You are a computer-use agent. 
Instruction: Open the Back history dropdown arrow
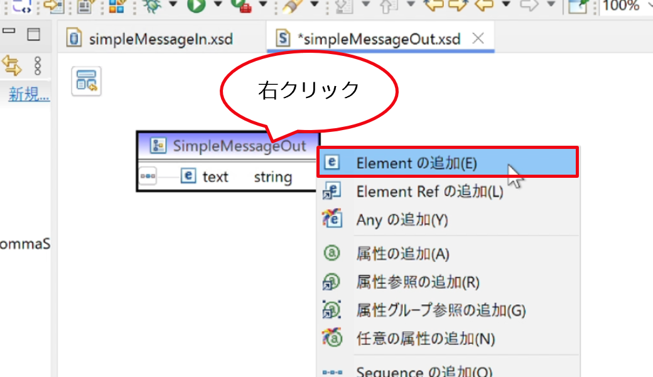506,4
